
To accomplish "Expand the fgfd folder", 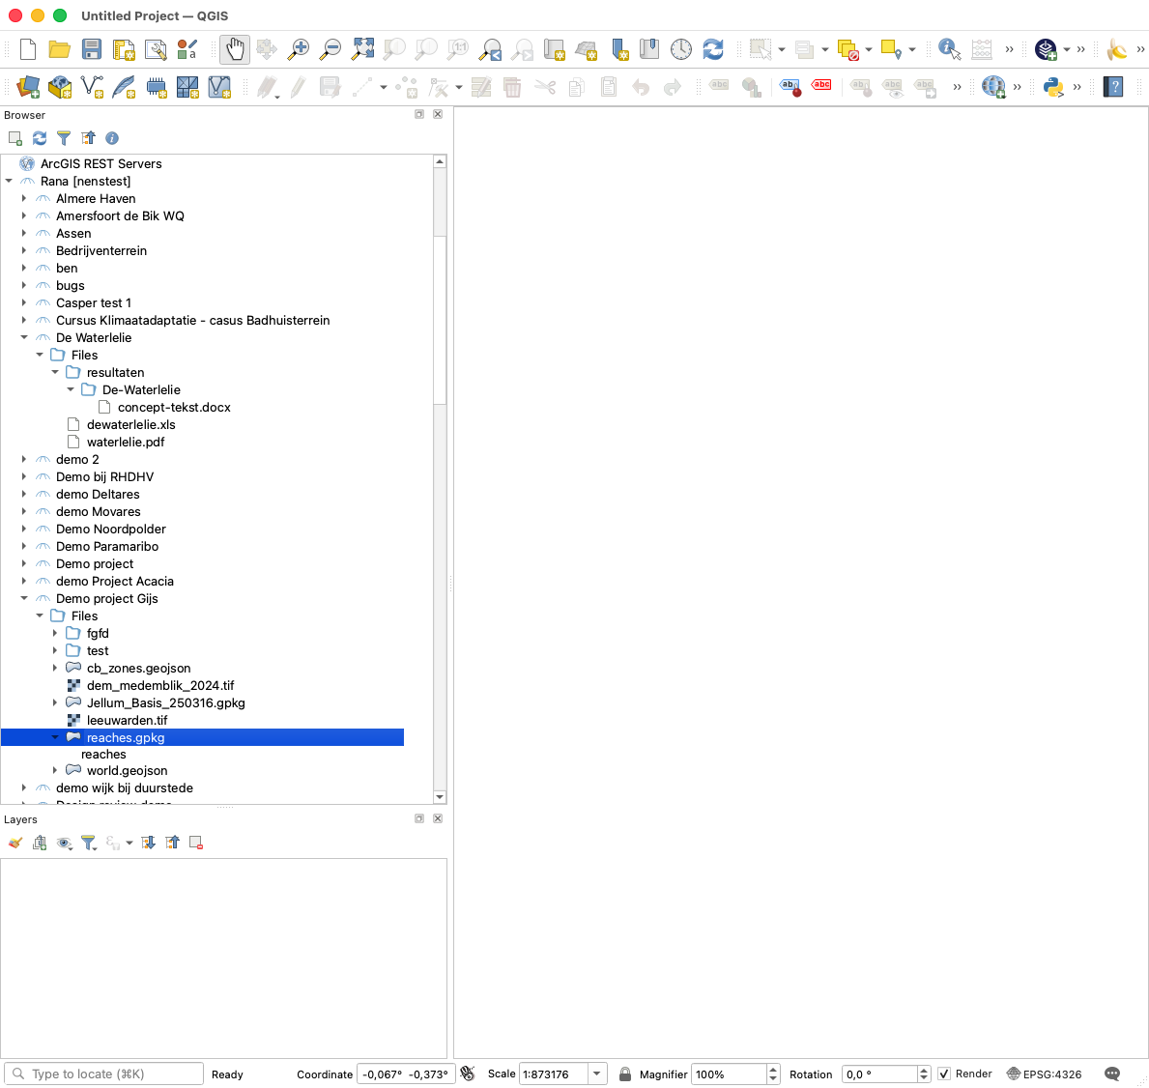I will [55, 633].
